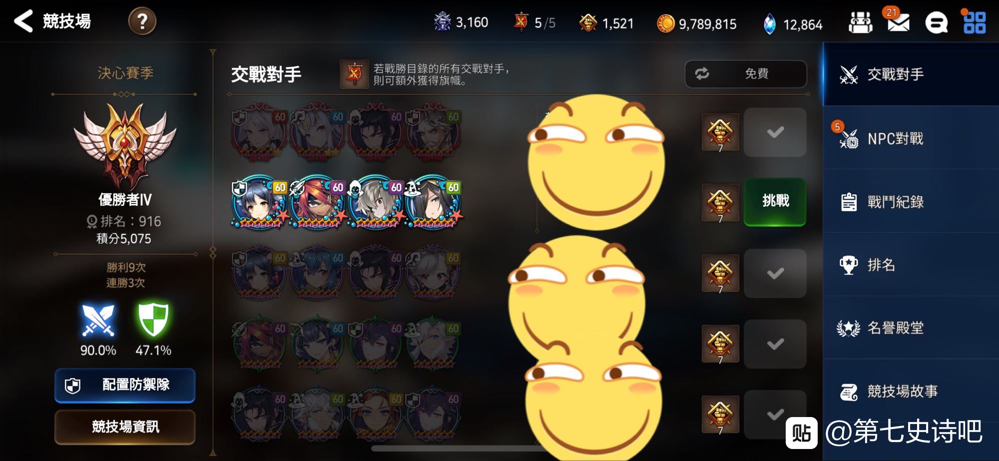Open the question mark help icon
Screen dimensions: 999x461
coord(142,21)
